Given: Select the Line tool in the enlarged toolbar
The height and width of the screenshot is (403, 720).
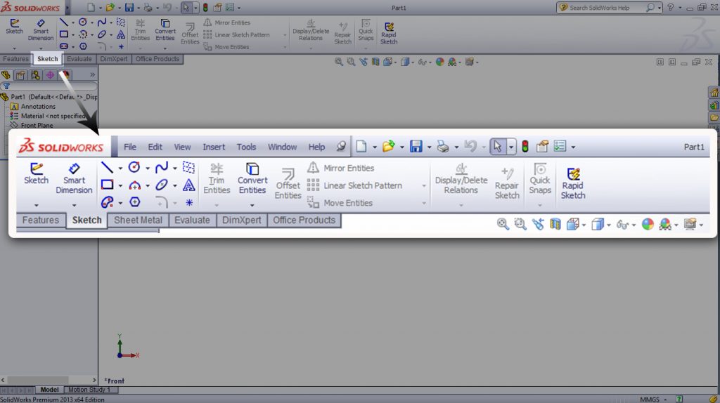Looking at the screenshot, I should [107, 167].
